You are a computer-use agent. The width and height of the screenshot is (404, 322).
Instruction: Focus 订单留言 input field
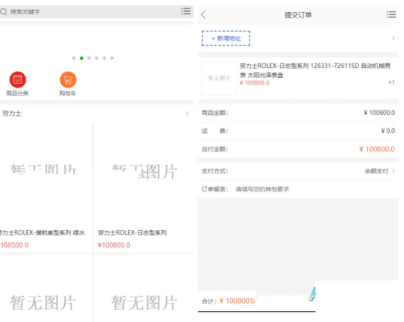coord(315,189)
